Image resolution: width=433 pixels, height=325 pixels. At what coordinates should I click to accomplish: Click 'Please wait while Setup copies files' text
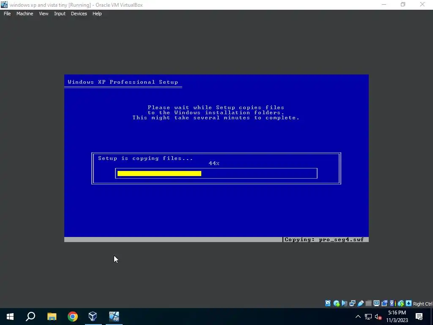[x=216, y=107]
